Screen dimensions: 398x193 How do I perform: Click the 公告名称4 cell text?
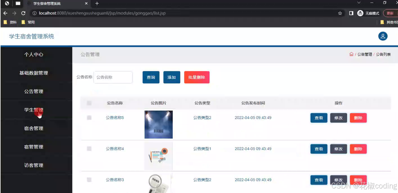pyautogui.click(x=115, y=149)
